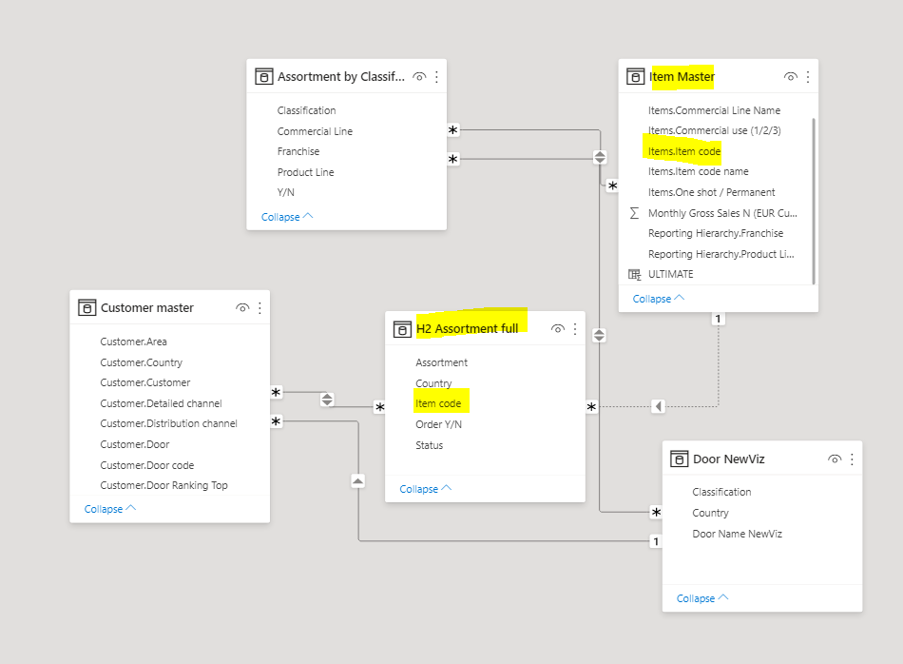Select Customer.Distribution channel field
The image size is (903, 664).
(169, 423)
